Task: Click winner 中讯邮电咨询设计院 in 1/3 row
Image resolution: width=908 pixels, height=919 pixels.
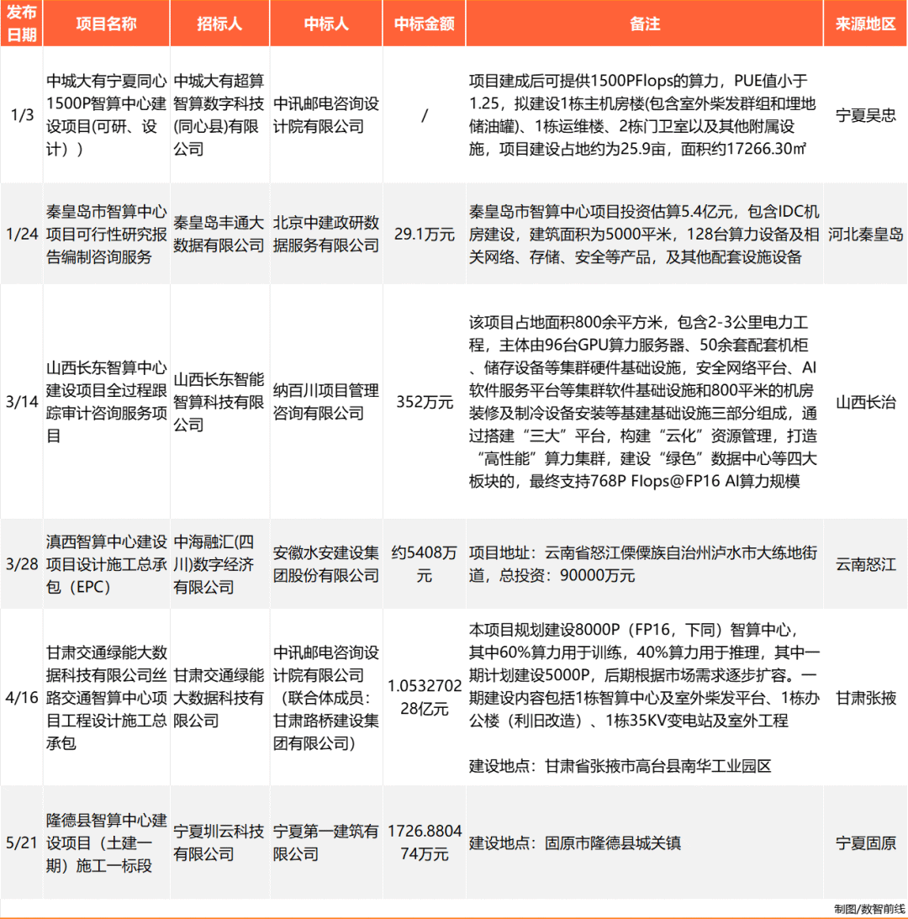Action: point(326,115)
